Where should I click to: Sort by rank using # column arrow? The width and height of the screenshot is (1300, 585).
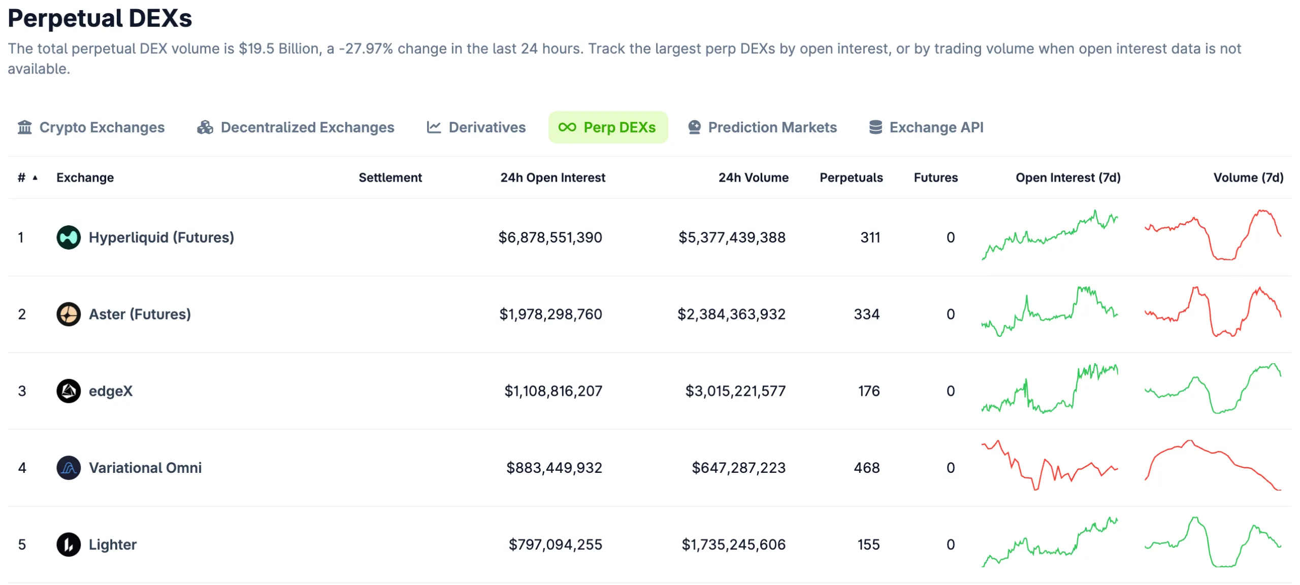tap(35, 178)
